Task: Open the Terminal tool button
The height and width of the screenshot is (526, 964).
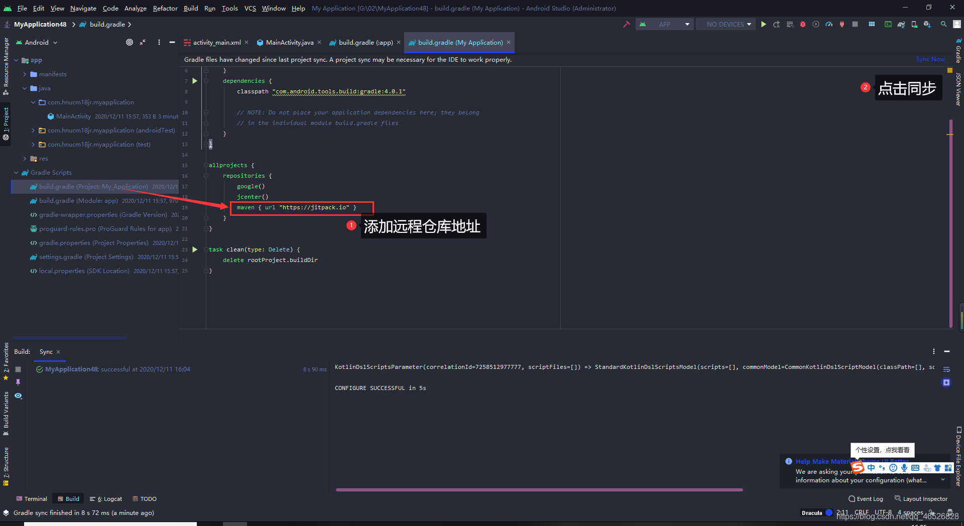Action: [x=32, y=498]
